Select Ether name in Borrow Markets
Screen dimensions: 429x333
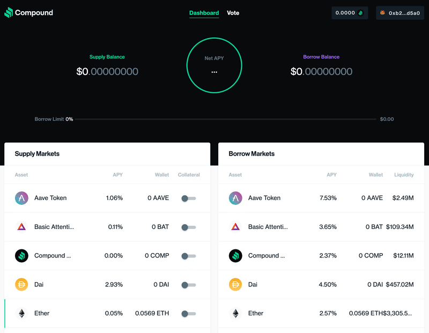point(256,313)
